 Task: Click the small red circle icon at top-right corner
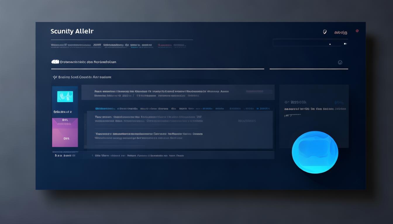(x=357, y=31)
